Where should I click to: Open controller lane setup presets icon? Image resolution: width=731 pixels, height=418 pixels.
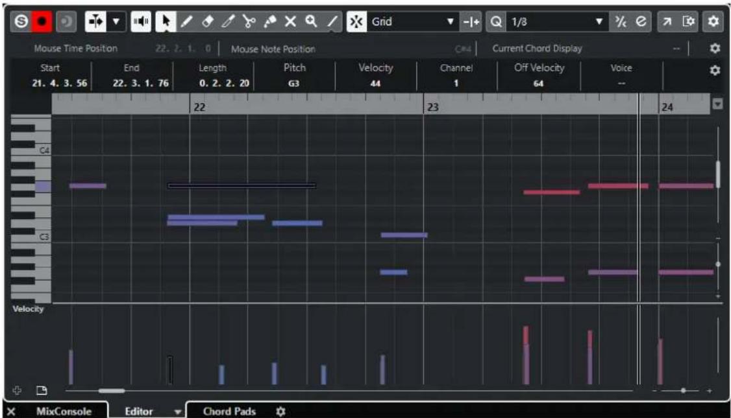(42, 390)
